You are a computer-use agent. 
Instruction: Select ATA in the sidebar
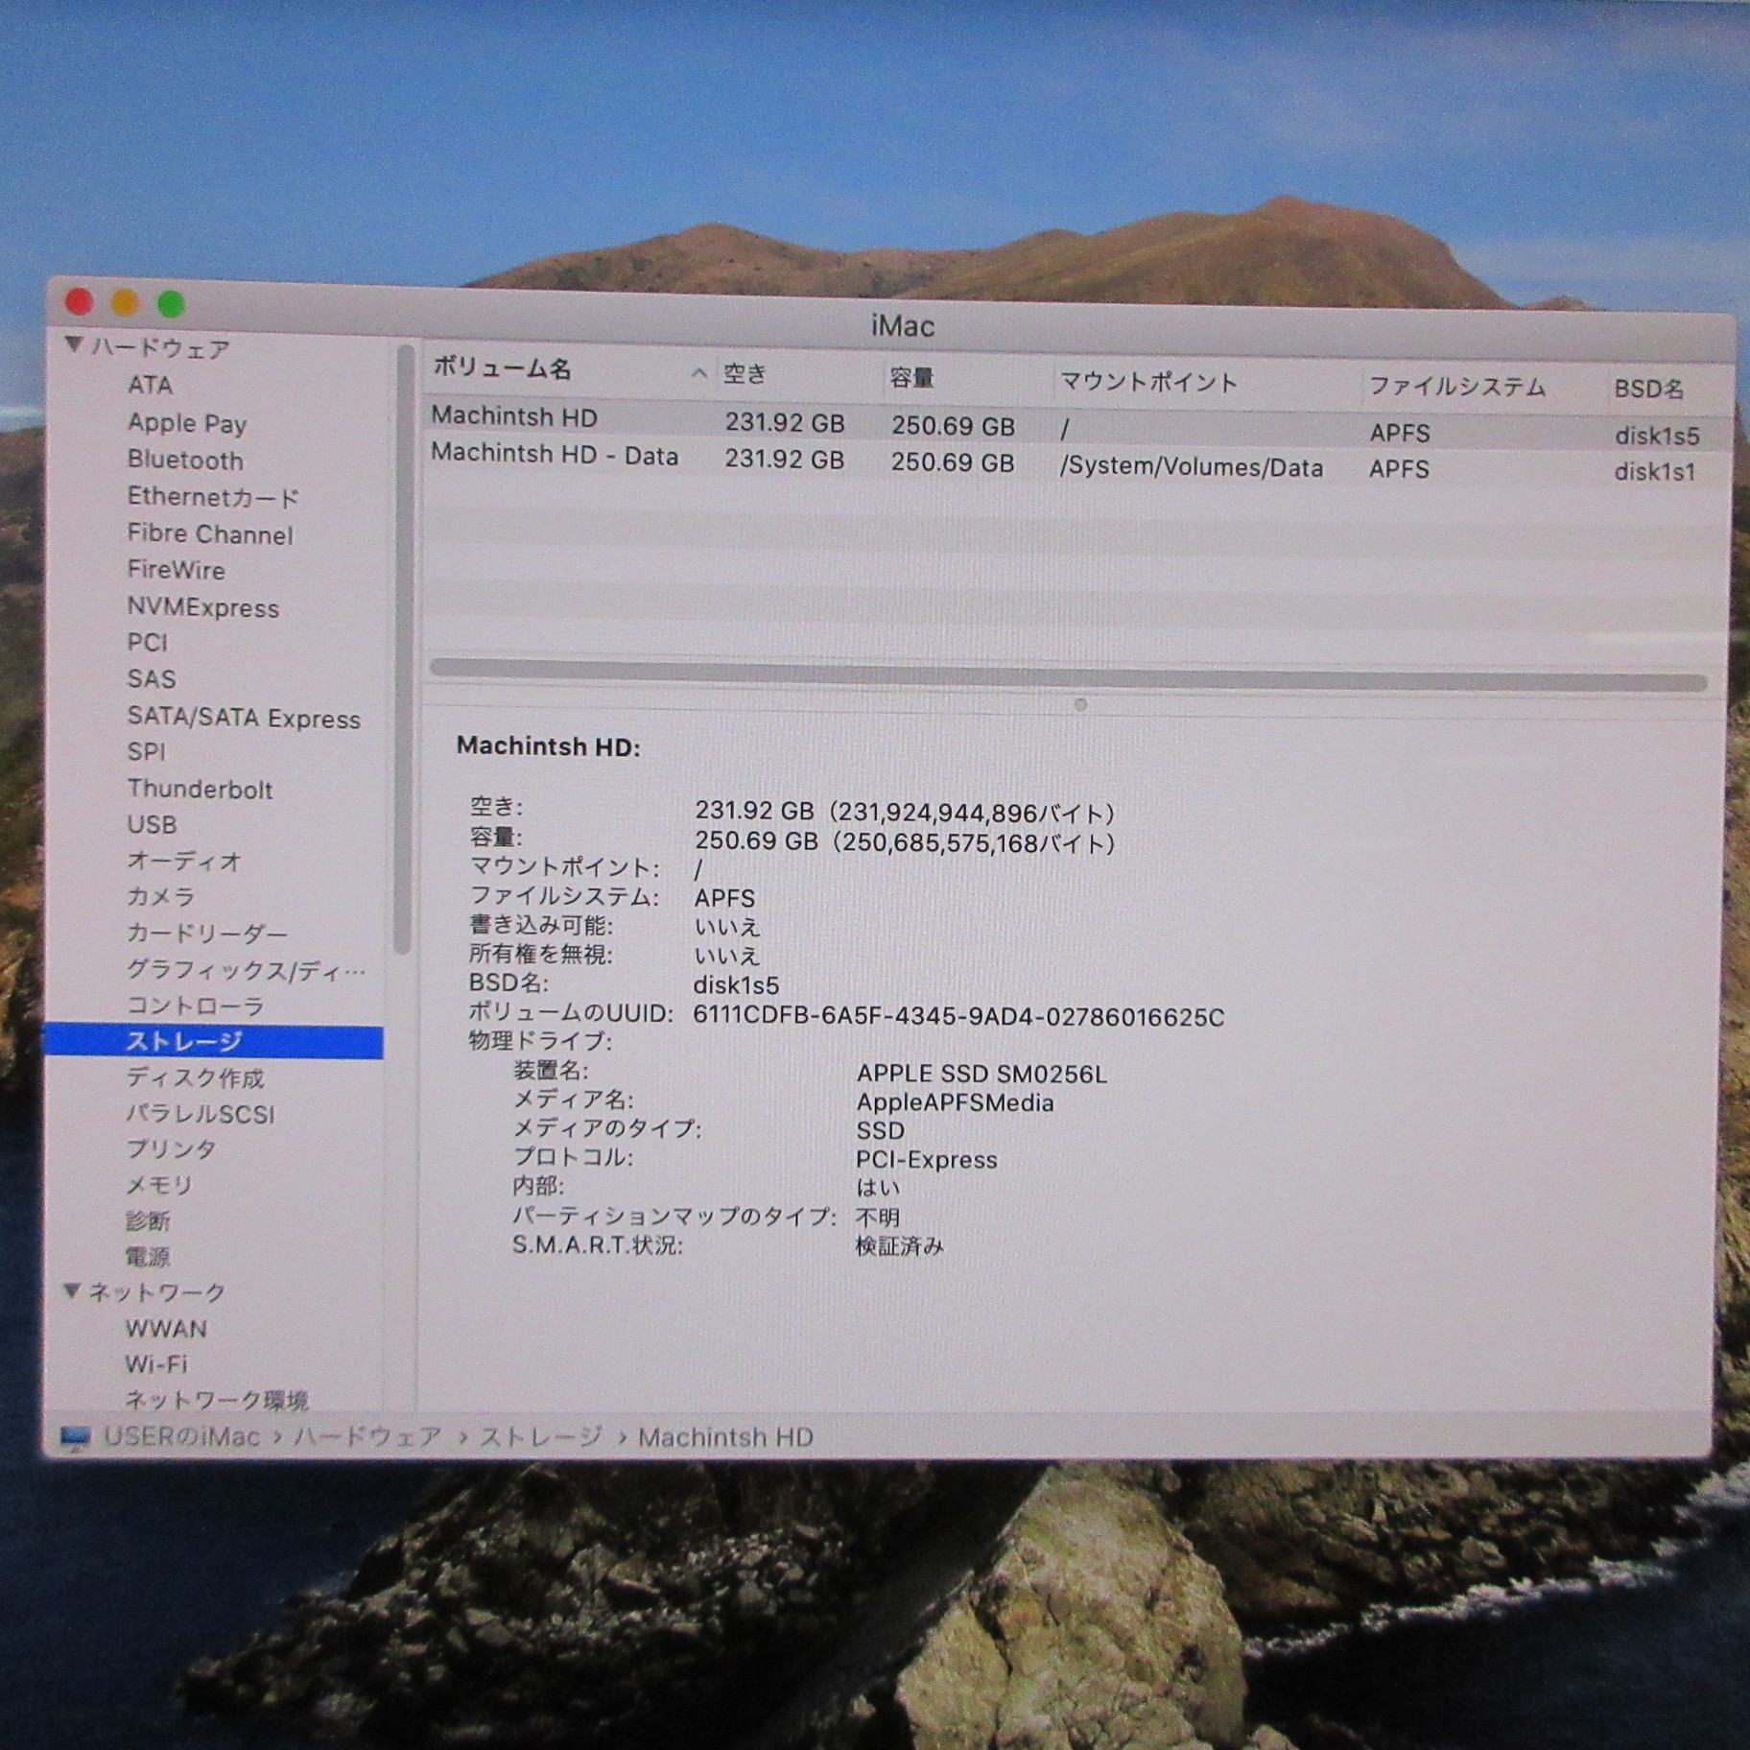pyautogui.click(x=151, y=385)
